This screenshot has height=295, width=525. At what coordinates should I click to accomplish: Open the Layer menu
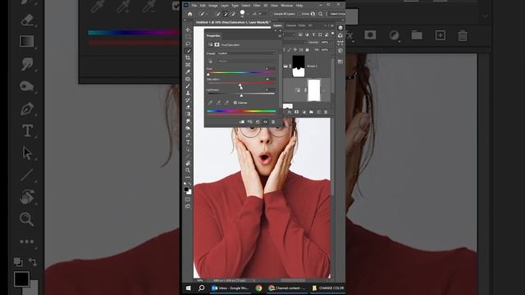pyautogui.click(x=225, y=6)
